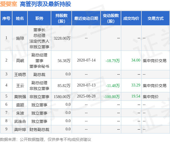Select the 交易方式 column header
This screenshot has width=170, height=142.
click(x=156, y=18)
